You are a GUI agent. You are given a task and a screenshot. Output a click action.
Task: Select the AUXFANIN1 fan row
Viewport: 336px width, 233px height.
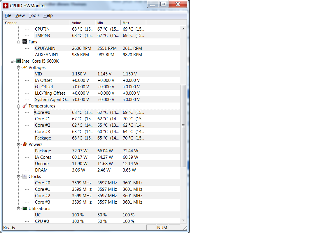coord(107,54)
